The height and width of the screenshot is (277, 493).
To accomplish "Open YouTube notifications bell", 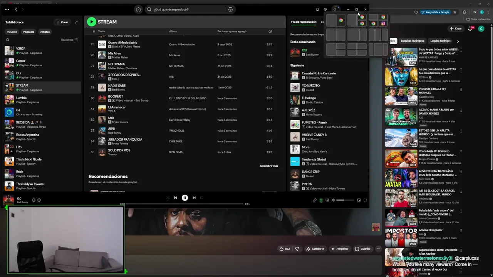I will pyautogui.click(x=471, y=28).
